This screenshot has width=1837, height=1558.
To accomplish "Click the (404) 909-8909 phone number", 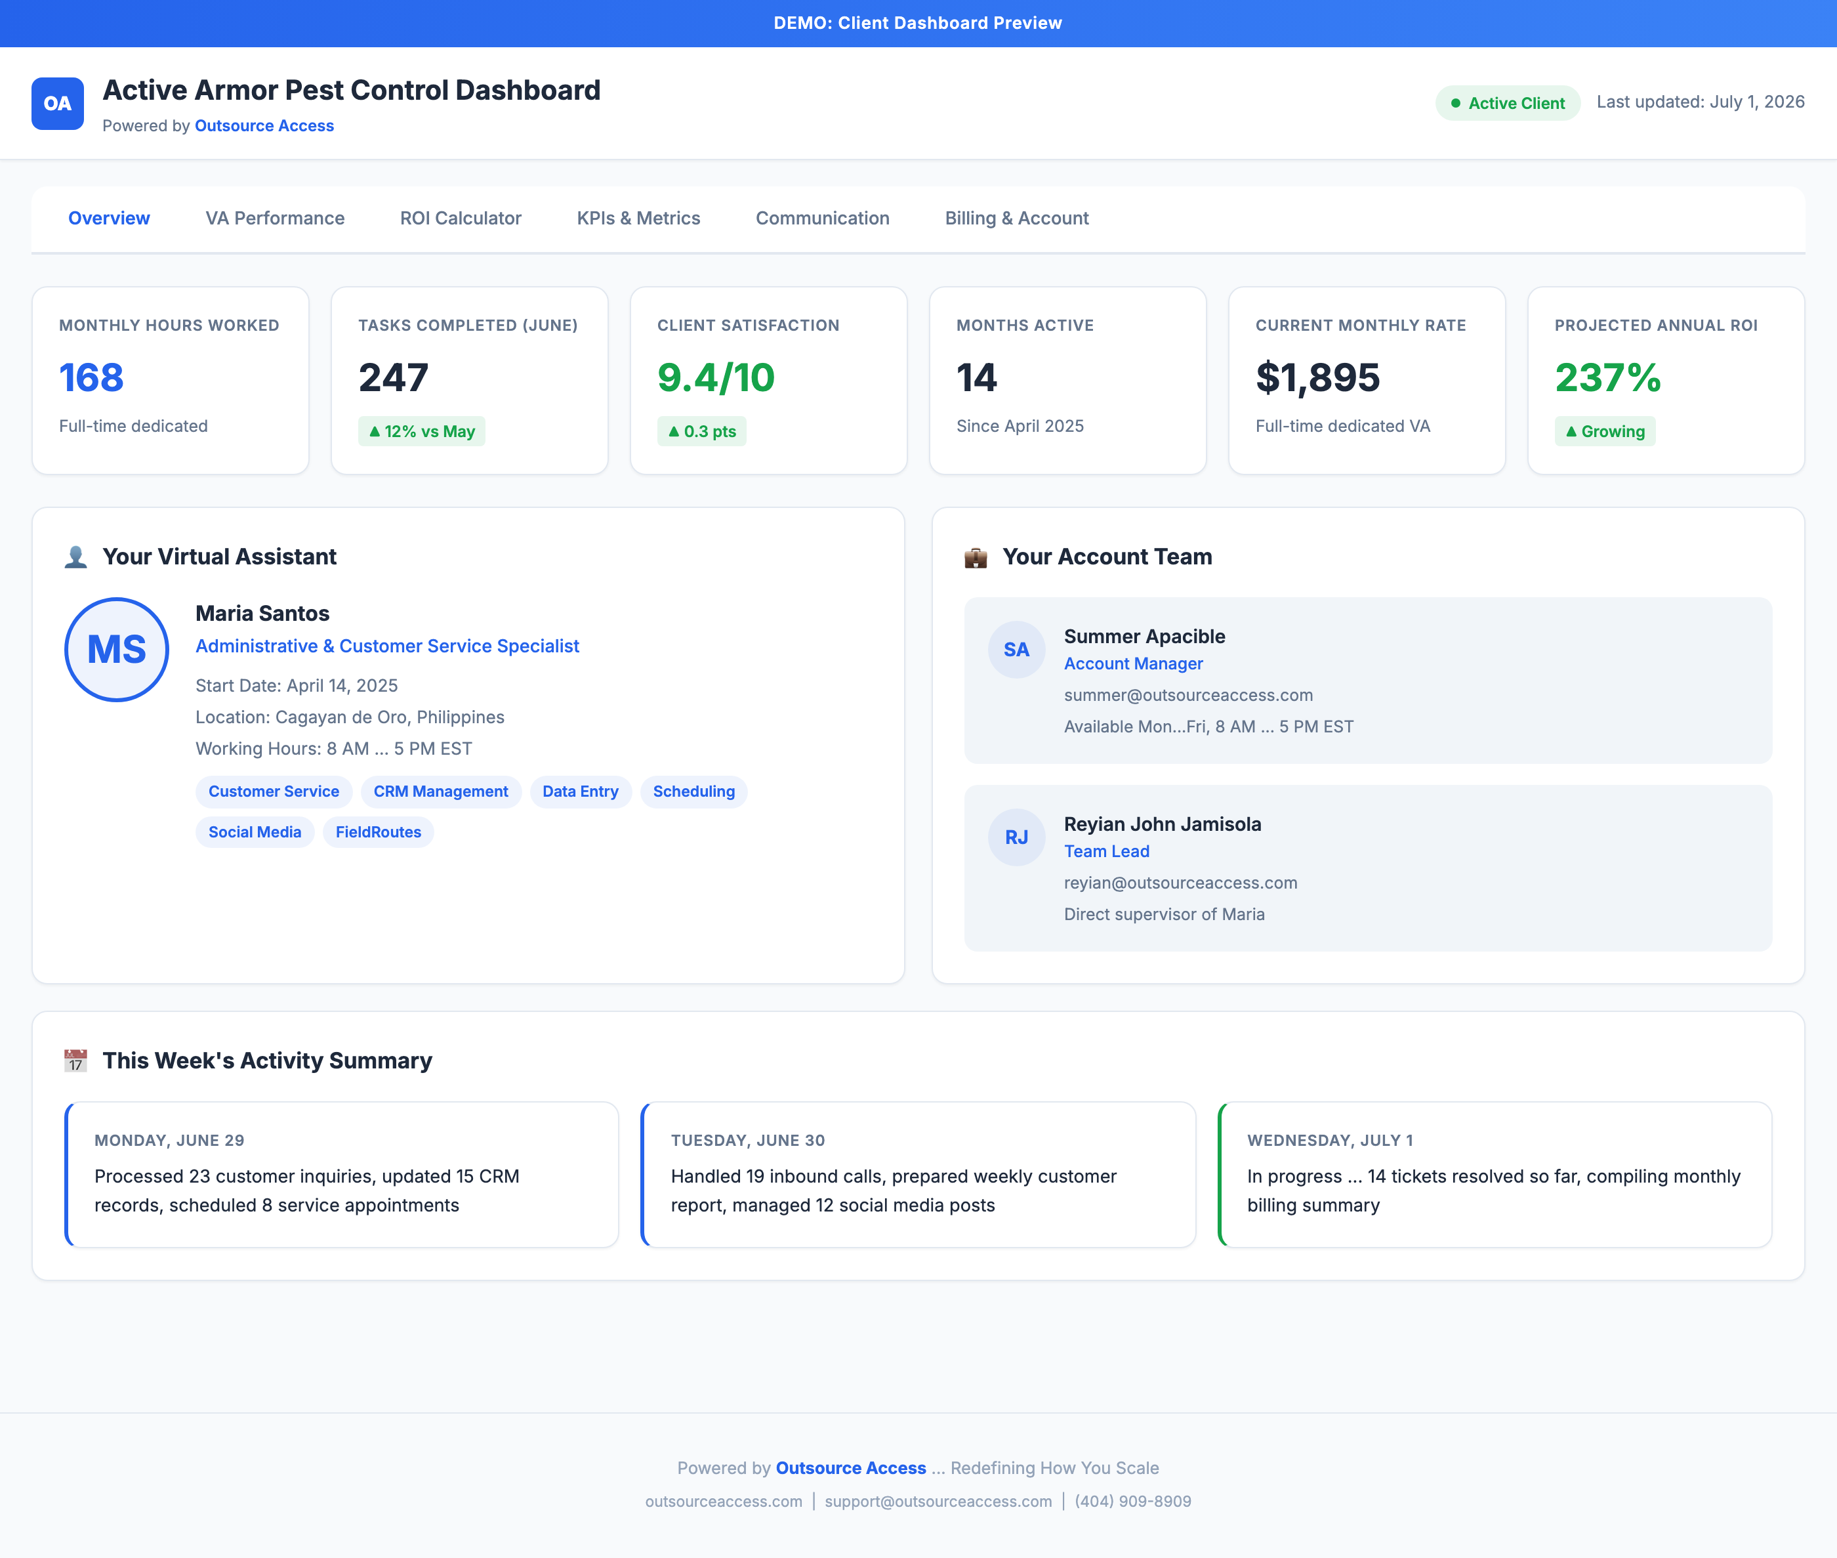I will (1132, 1502).
